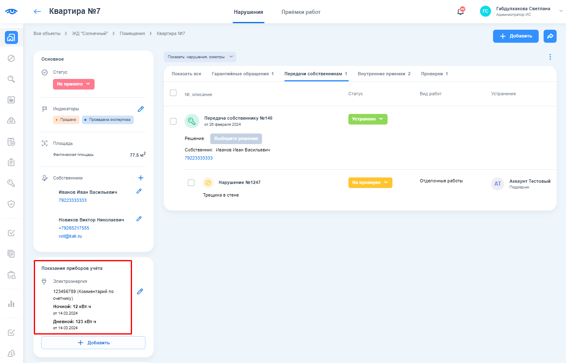The height and width of the screenshot is (363, 566).
Task: Edit owner Новиков Виктор Николаевич
Action: click(139, 219)
